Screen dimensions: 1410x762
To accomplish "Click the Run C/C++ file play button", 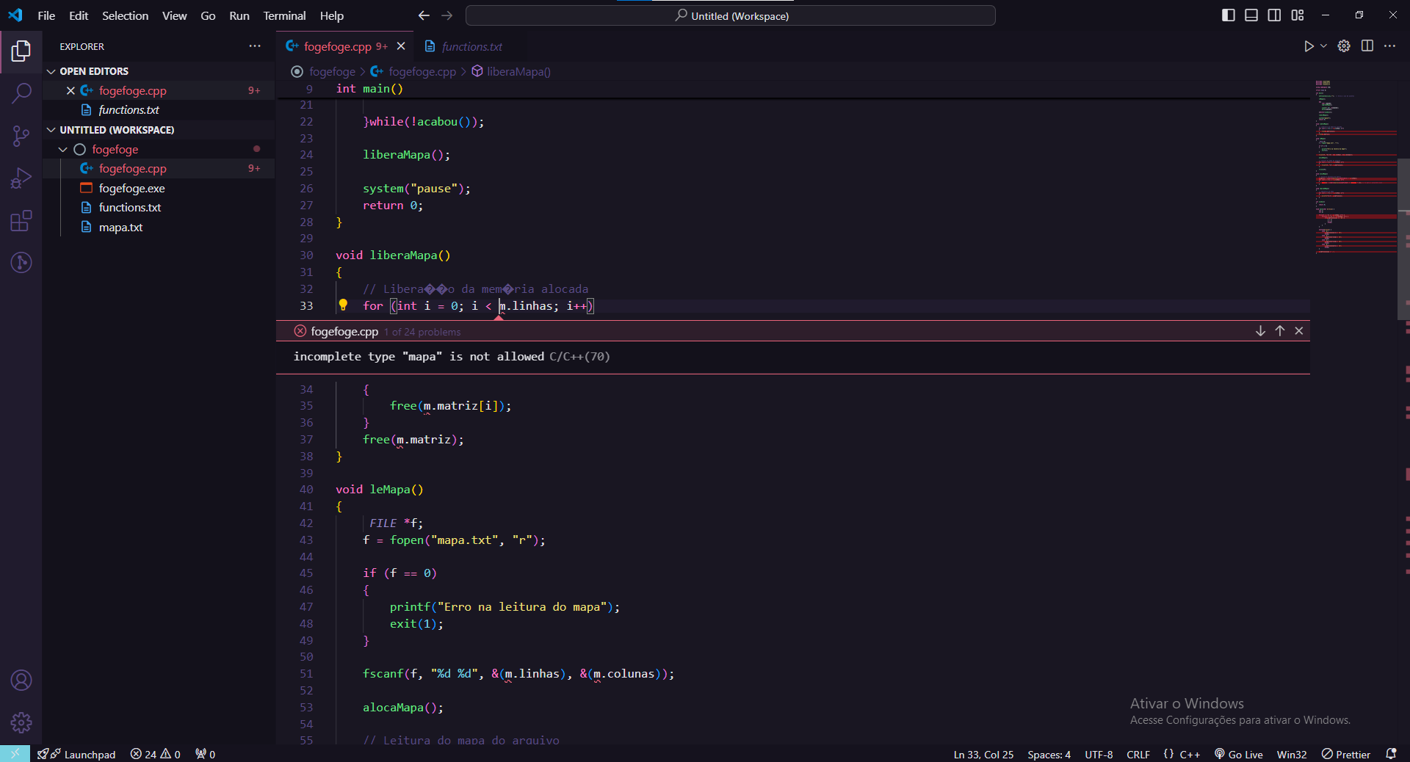I will pyautogui.click(x=1309, y=46).
